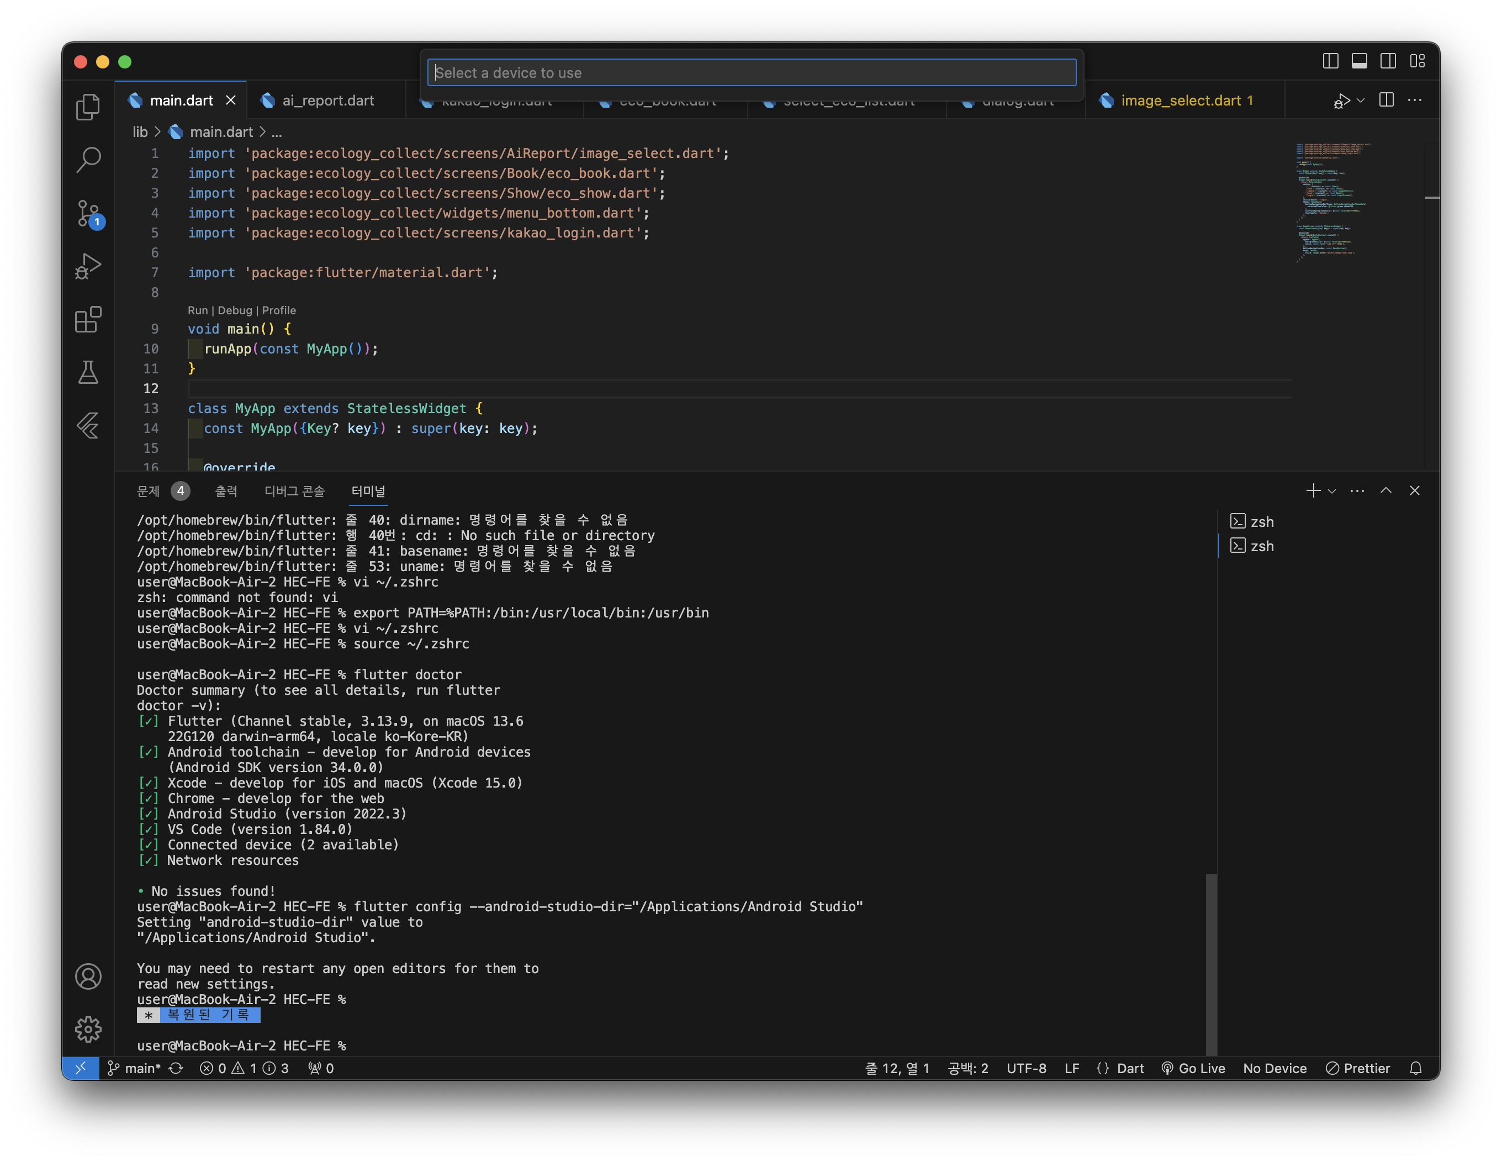Expand breadcrumb ellipsis symbol list

click(277, 131)
